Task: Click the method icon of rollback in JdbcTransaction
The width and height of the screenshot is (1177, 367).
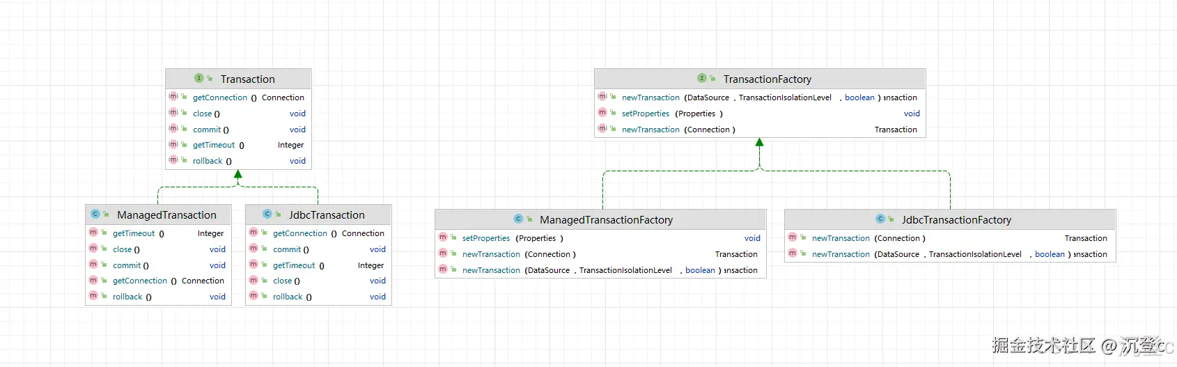Action: pyautogui.click(x=254, y=295)
